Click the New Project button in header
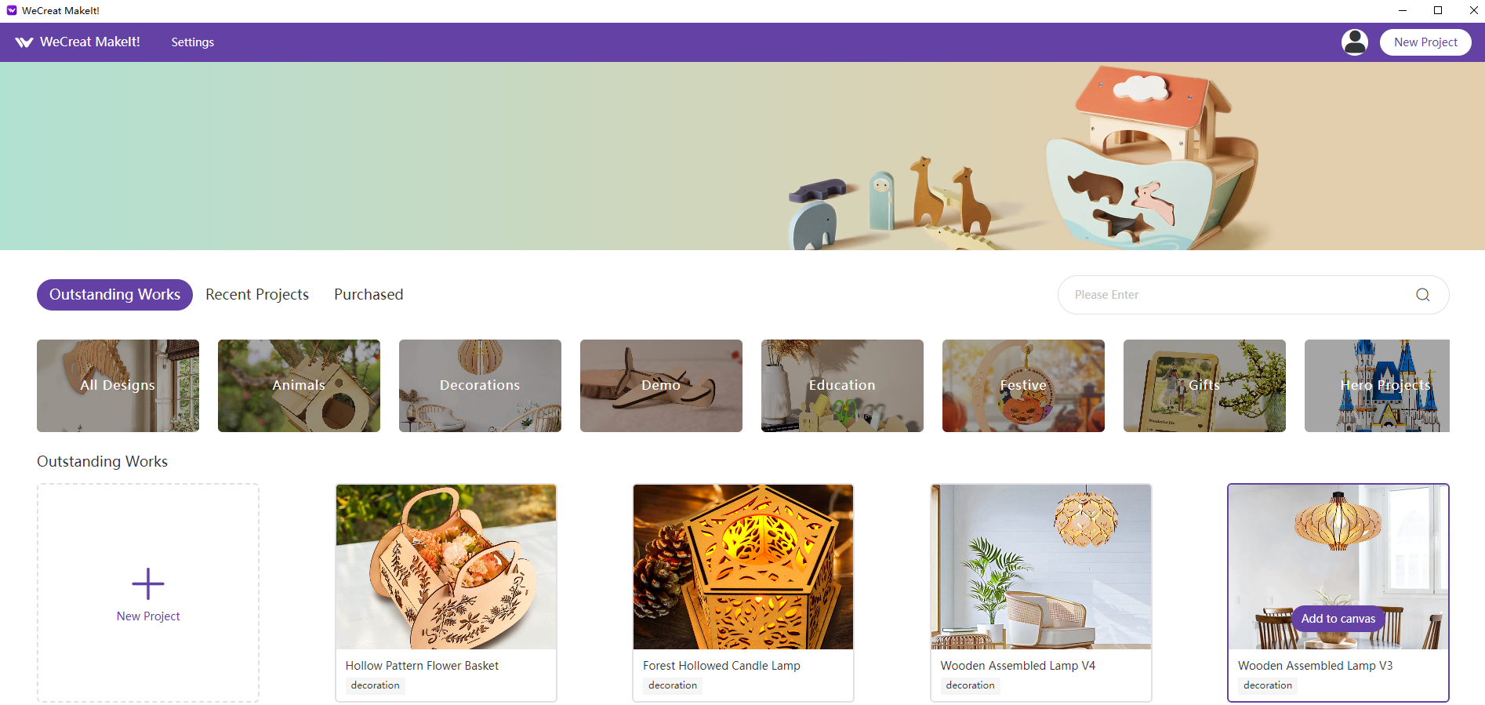The width and height of the screenshot is (1485, 705). 1425,42
